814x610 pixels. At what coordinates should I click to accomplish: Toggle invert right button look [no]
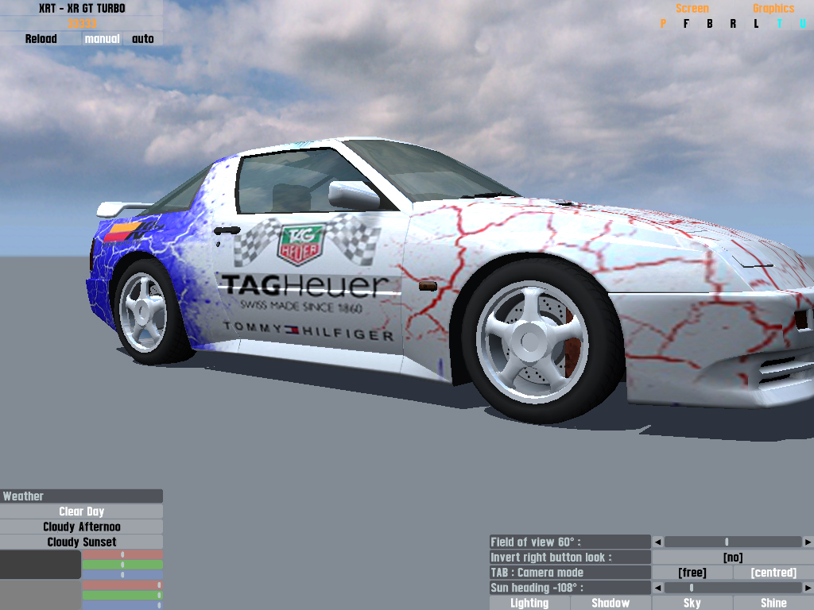coord(732,557)
